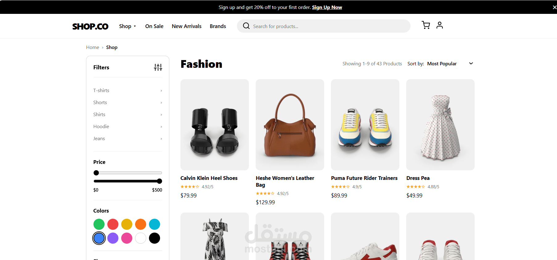
Task: Open the Calvin Klein Heel Shoes image
Action: coord(215,125)
